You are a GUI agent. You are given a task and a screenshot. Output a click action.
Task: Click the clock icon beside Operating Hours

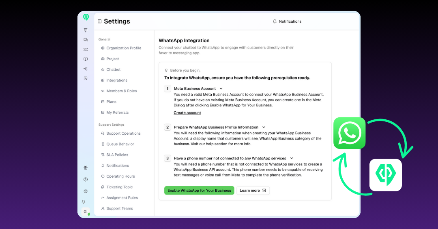(103, 176)
